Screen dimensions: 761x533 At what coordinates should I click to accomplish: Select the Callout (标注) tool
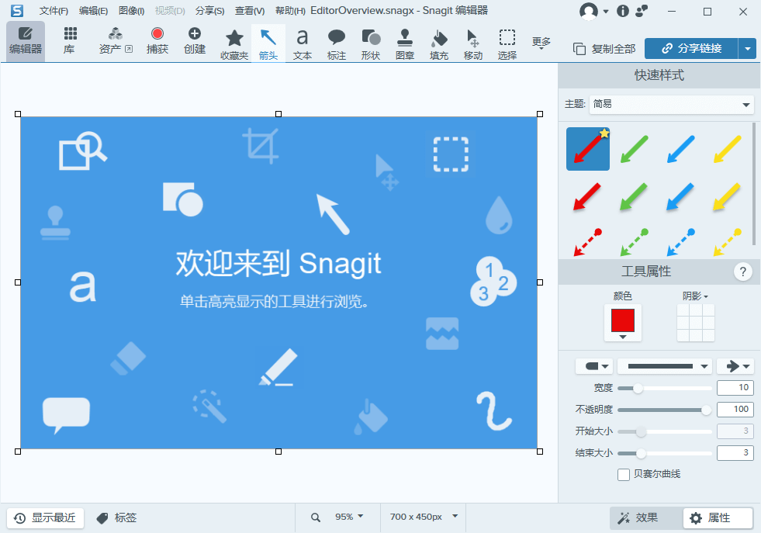tap(336, 42)
